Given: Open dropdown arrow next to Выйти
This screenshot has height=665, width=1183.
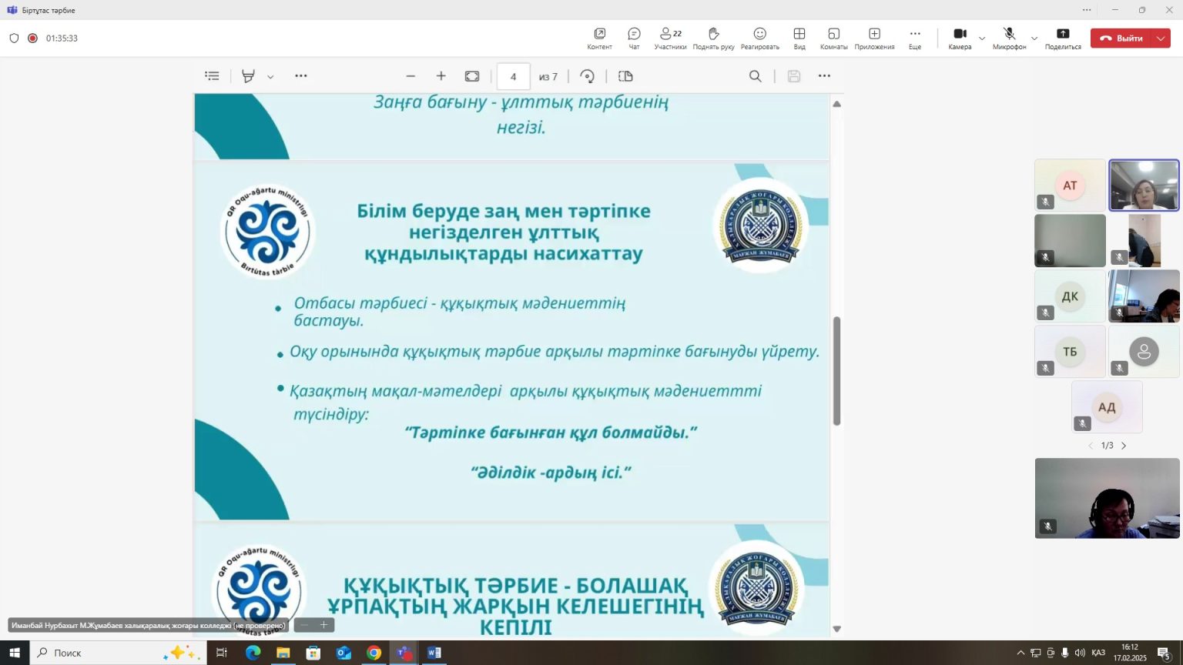Looking at the screenshot, I should click(1161, 38).
